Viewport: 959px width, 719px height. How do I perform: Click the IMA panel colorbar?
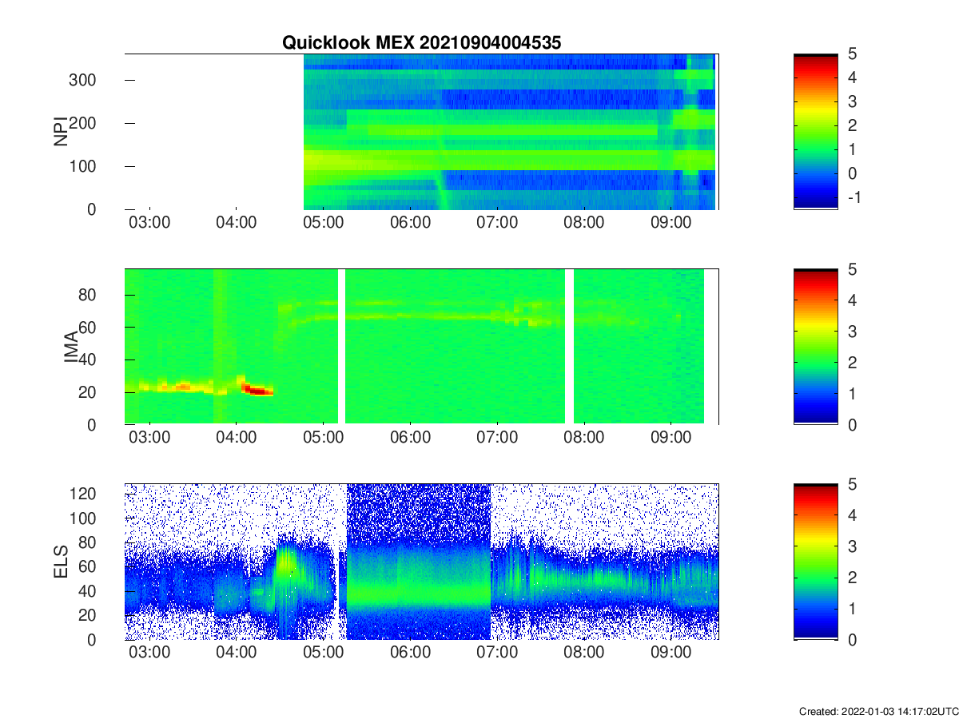click(x=815, y=347)
